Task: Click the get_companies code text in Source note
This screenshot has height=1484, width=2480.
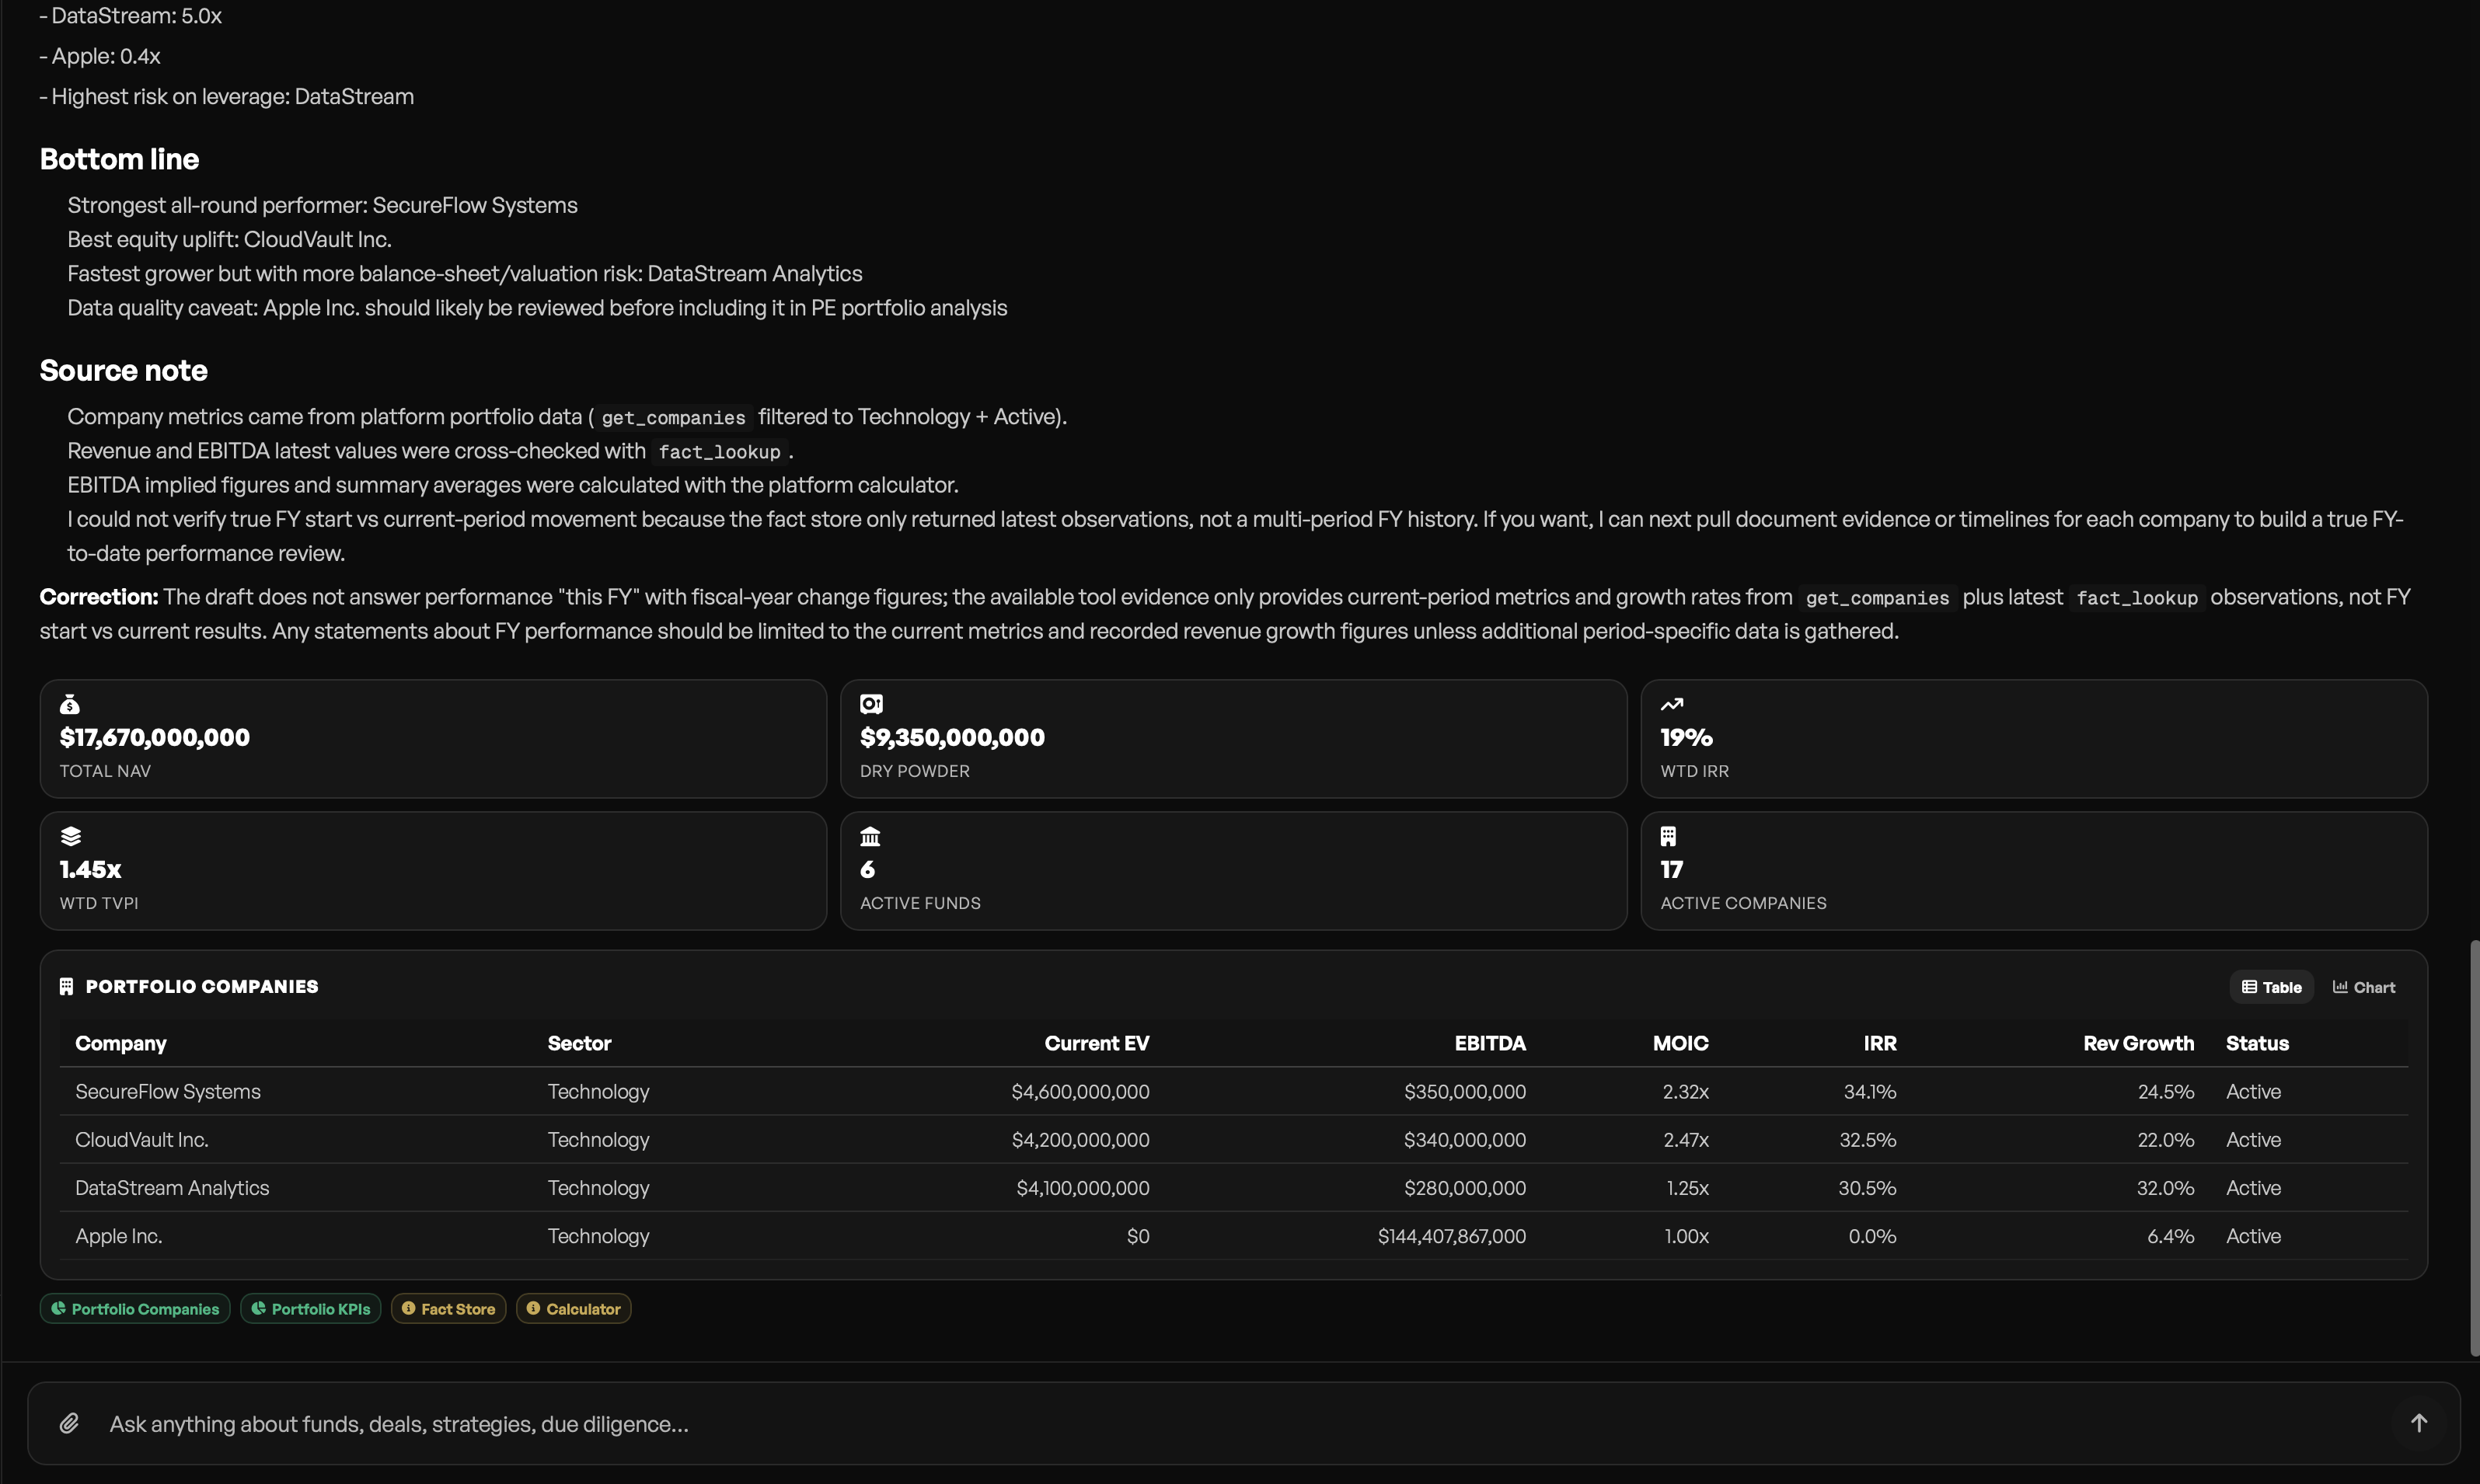Action: 673,417
